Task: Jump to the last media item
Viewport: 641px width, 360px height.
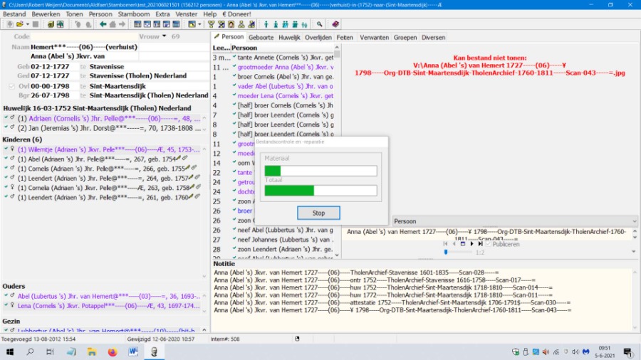Action: pos(480,243)
